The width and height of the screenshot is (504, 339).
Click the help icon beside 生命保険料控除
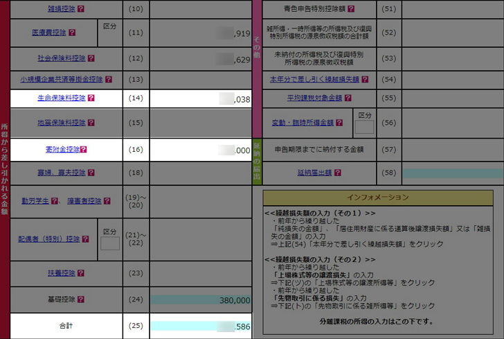tap(91, 98)
